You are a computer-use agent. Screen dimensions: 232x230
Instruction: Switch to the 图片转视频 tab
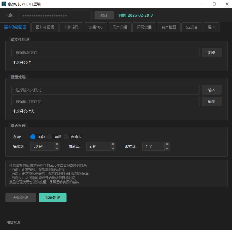click(45, 27)
